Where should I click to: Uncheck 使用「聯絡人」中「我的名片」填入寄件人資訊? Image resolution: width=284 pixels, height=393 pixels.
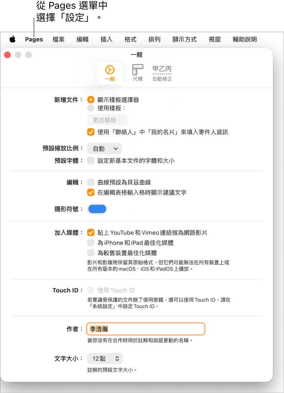pos(91,132)
